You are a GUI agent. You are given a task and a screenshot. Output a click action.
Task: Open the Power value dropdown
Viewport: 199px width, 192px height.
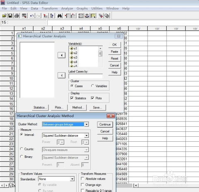pos(62,142)
